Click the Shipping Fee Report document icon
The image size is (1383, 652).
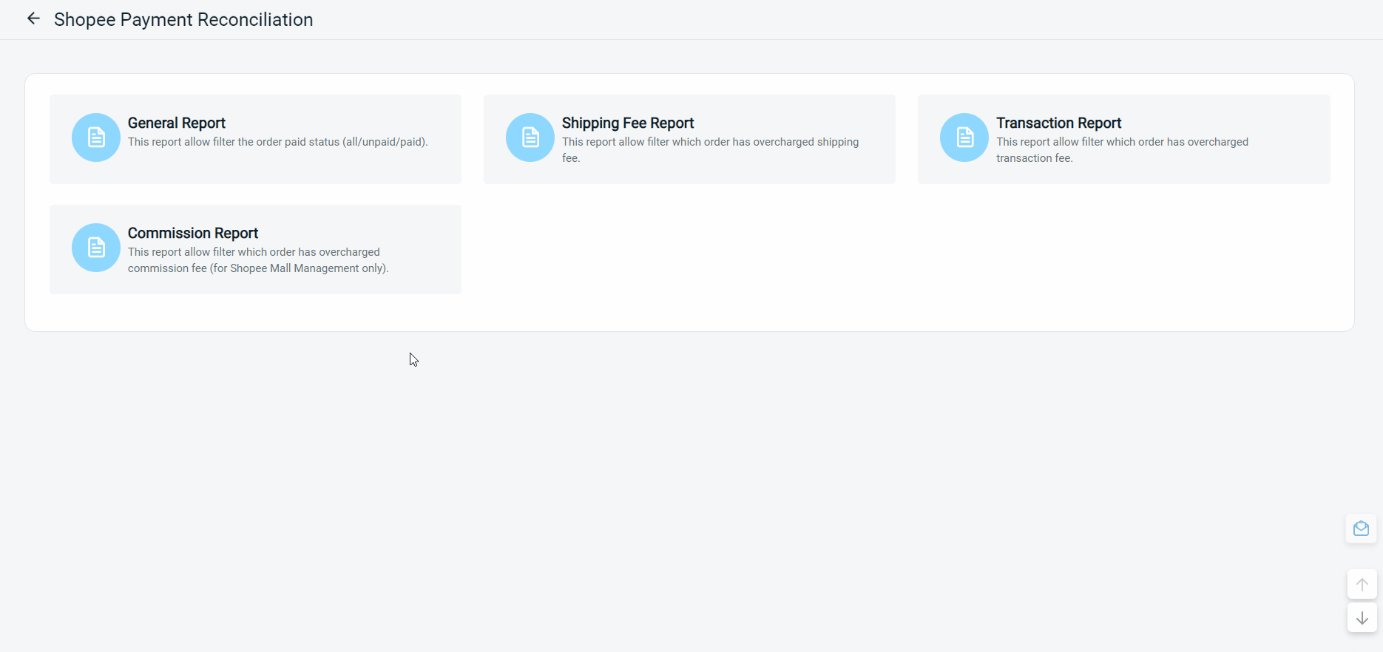(530, 137)
